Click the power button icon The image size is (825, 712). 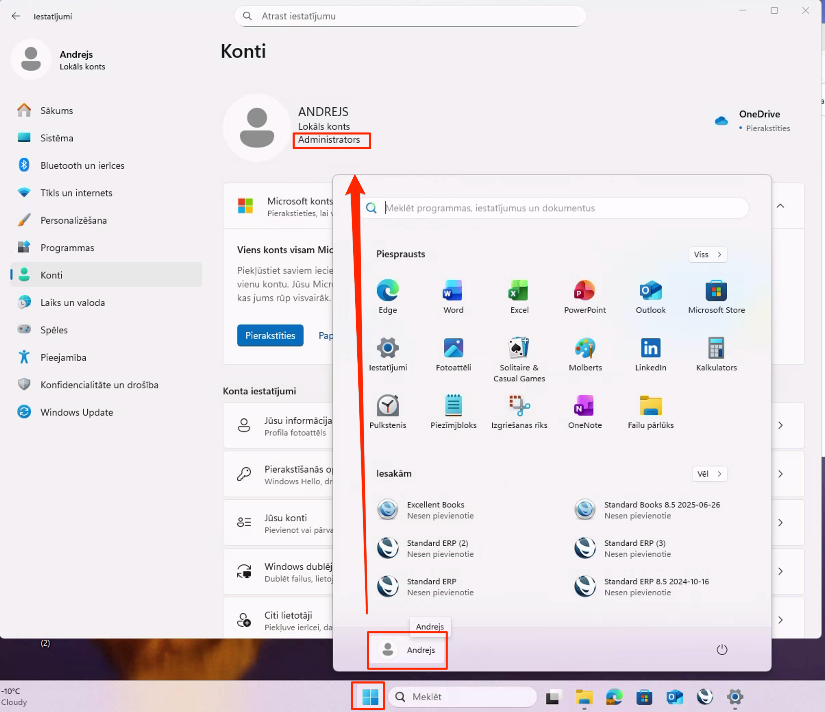722,650
